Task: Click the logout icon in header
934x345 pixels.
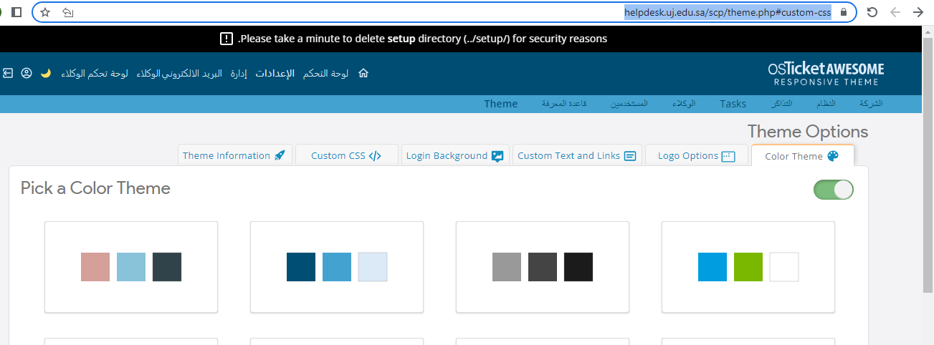Action: [8, 73]
